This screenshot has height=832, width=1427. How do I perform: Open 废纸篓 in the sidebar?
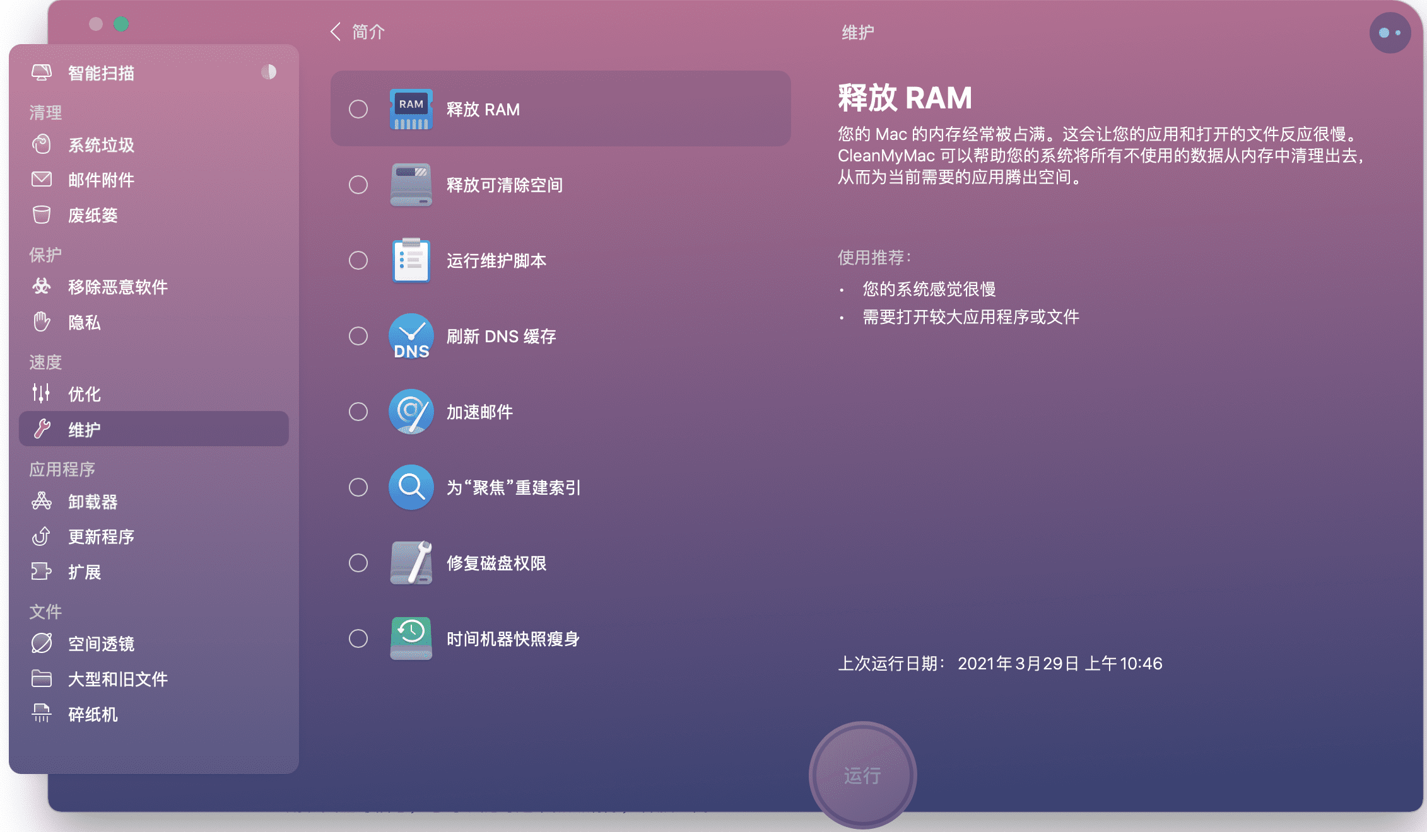coord(154,215)
